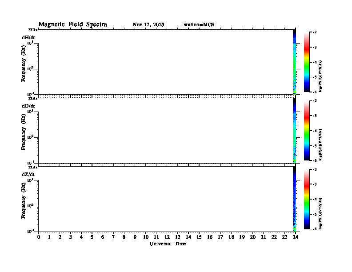Click hour "23" on the Universal Time axis
352x272 pixels.
(x=284, y=237)
